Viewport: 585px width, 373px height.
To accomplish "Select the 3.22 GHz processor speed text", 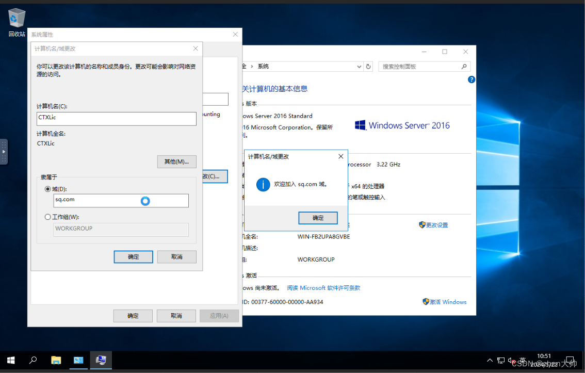I will click(388, 164).
